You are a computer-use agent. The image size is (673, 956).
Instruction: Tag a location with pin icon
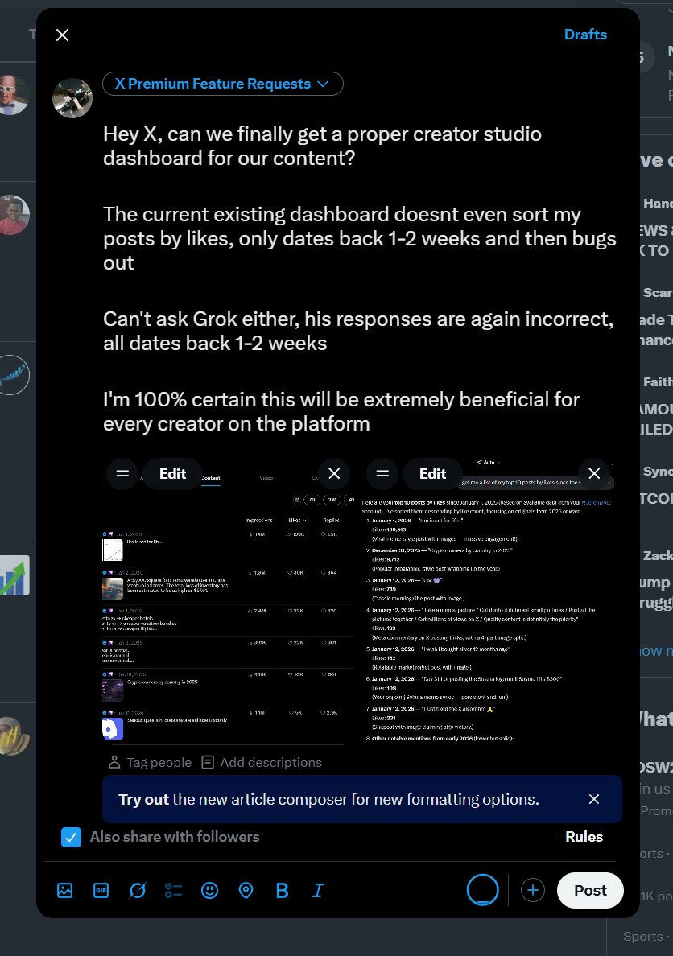click(x=246, y=890)
